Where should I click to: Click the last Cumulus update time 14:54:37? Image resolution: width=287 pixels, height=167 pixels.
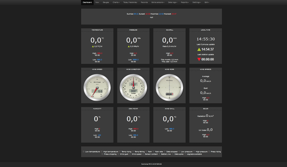click(208, 49)
